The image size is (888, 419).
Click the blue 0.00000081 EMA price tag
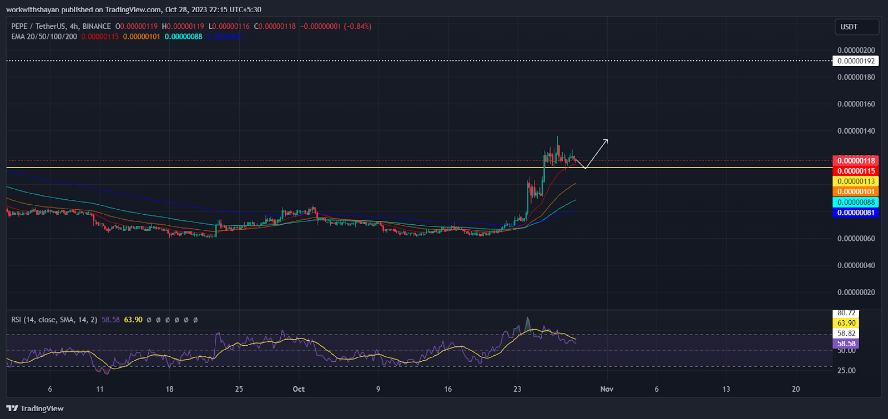tap(855, 213)
